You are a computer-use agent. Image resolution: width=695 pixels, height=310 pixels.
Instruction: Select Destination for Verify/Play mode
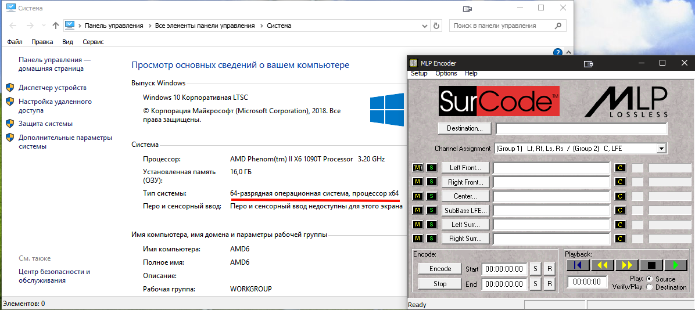649,287
